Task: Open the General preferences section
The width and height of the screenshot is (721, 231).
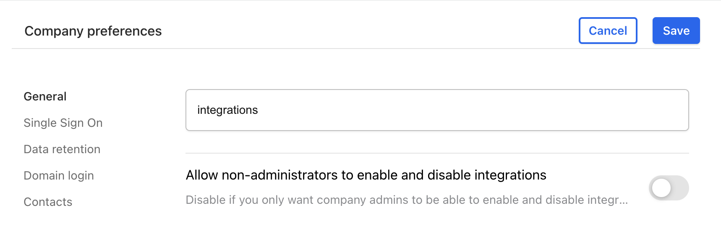Action: pyautogui.click(x=45, y=97)
